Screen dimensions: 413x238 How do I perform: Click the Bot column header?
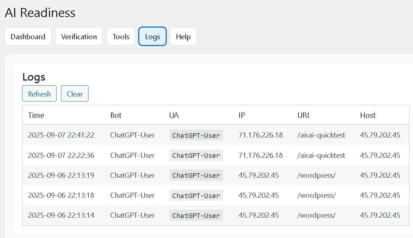pos(116,115)
